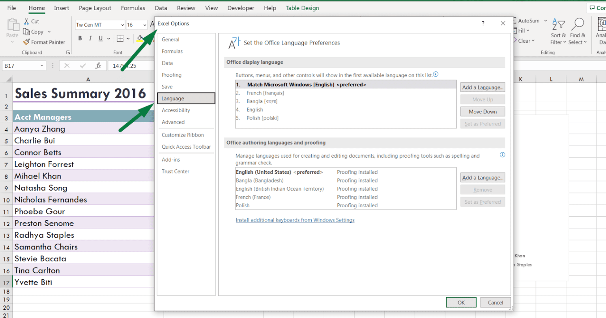This screenshot has width=606, height=318.
Task: Apply italic formatting button
Action: tap(90, 38)
